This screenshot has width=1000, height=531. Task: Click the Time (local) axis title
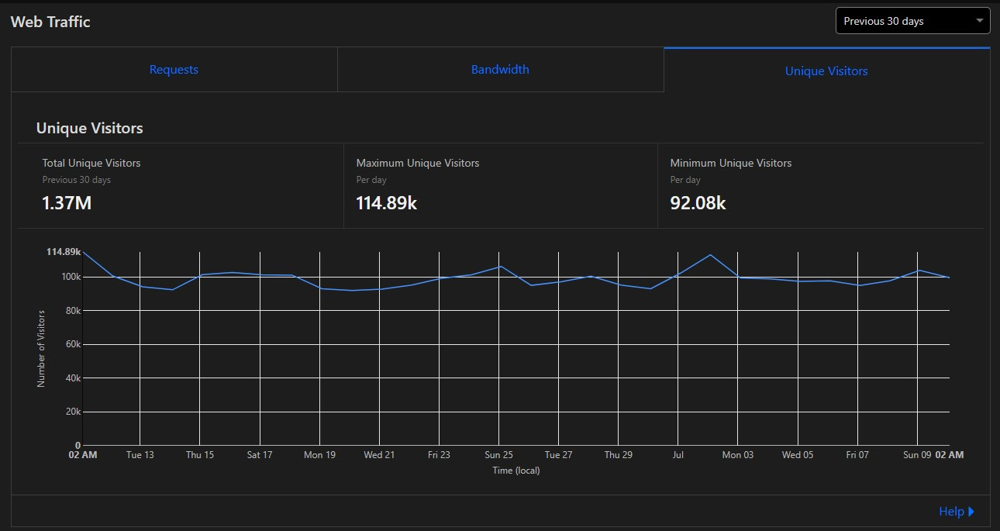[x=516, y=471]
